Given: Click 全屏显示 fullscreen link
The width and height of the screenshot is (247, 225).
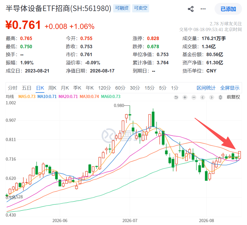Looking at the screenshot, I should click(230, 88).
